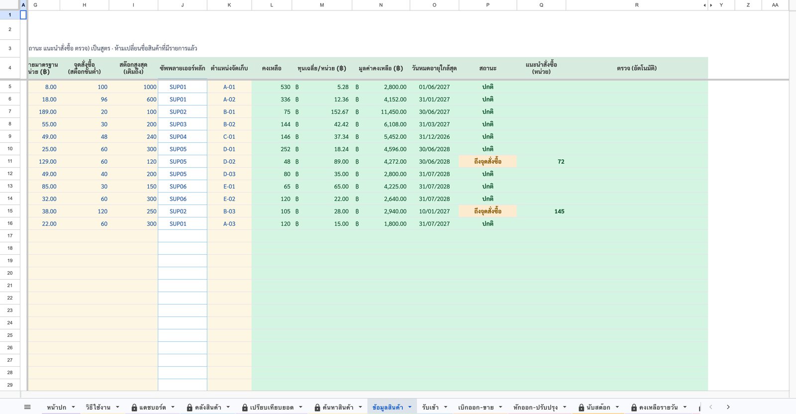796x414 pixels.
Task: Click the ซัพพลายเออร์หลัก header cell
Action: point(183,68)
